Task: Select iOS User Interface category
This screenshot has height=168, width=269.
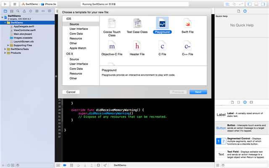Action: [x=79, y=29]
